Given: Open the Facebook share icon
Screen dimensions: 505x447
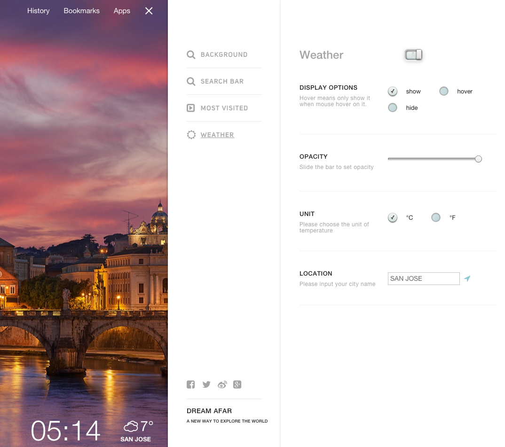Looking at the screenshot, I should coord(190,384).
